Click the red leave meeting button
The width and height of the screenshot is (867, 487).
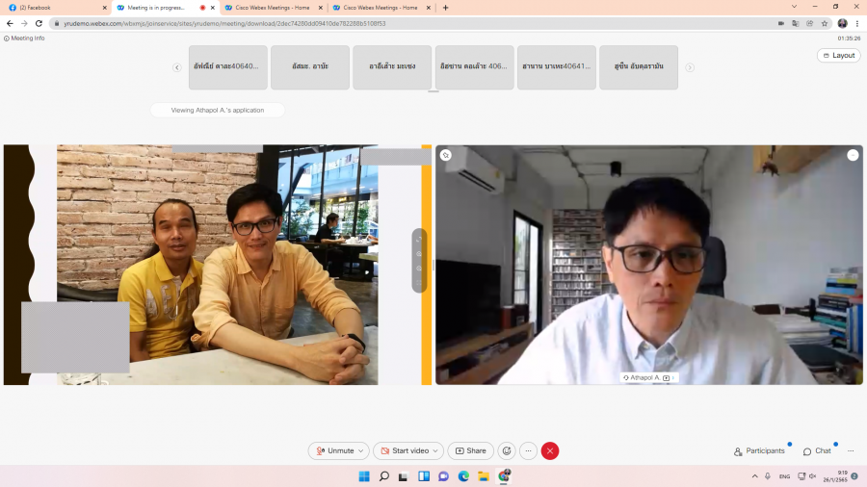click(x=550, y=450)
